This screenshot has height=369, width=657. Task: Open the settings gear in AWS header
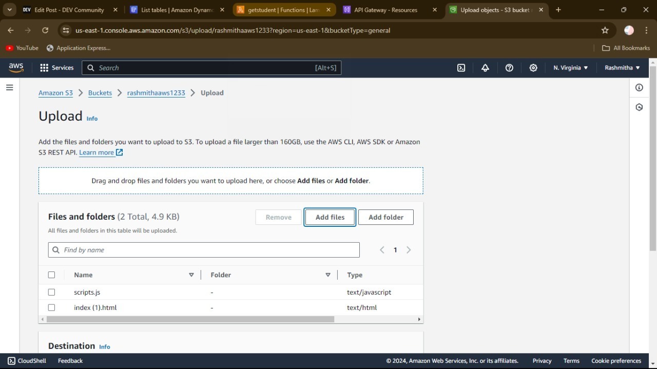click(x=533, y=68)
